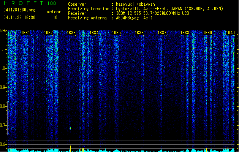Click the date stamp 04.11.28 16:30
The height and width of the screenshot is (152, 239).
pos(19,17)
